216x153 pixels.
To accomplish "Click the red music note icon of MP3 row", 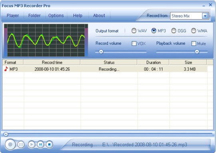I will click(6, 69).
